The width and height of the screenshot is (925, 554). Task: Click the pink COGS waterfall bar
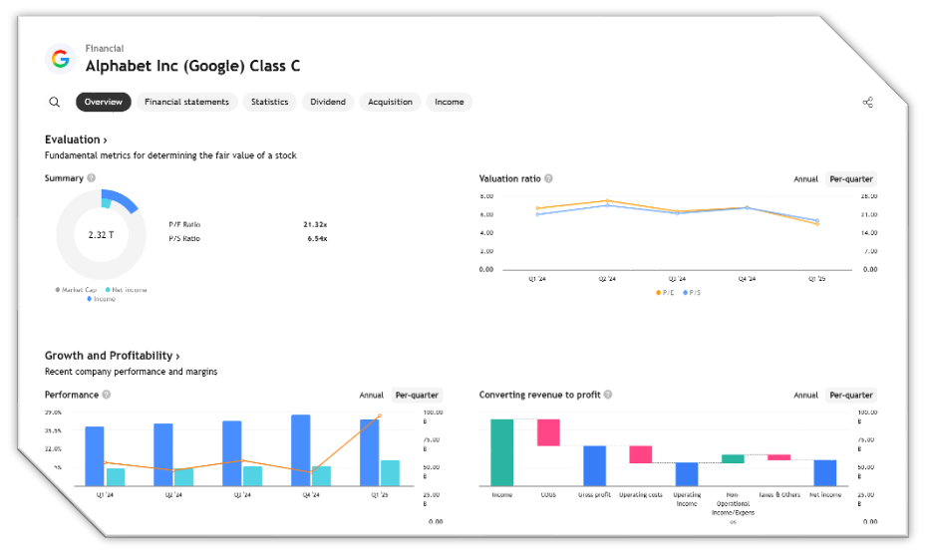pyautogui.click(x=548, y=432)
